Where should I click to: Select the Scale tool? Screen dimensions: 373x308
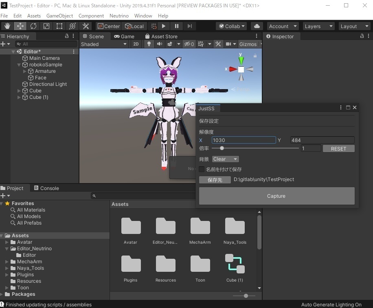(x=46, y=26)
